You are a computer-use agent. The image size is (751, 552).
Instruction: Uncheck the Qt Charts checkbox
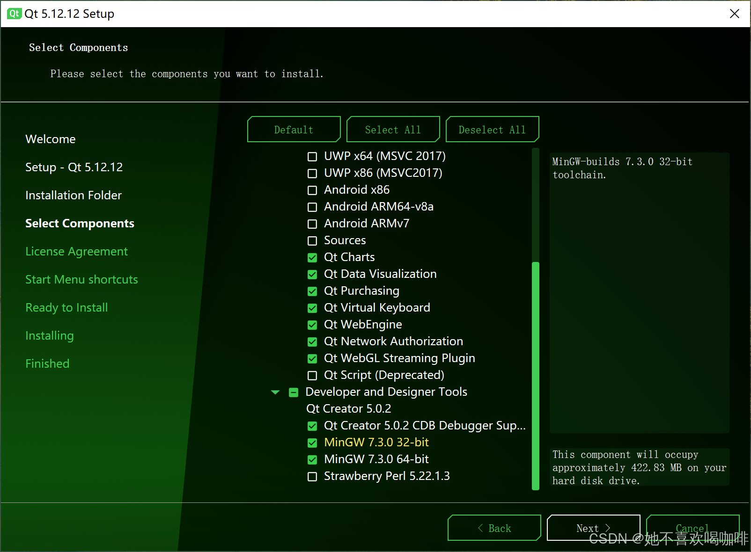(x=312, y=257)
